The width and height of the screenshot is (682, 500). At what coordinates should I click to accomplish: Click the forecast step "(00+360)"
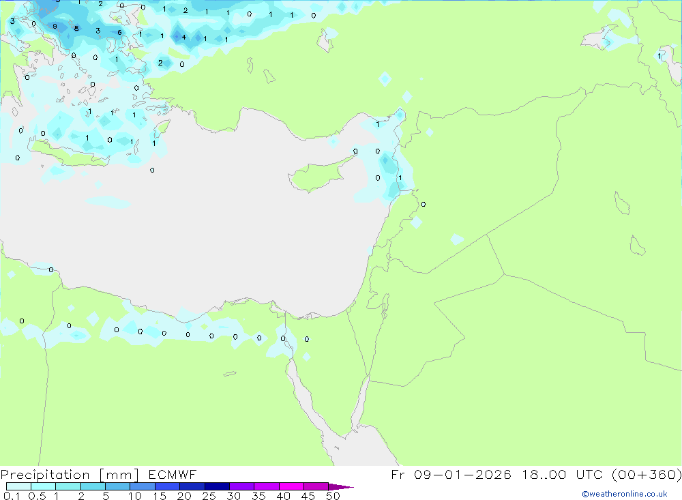(647, 474)
